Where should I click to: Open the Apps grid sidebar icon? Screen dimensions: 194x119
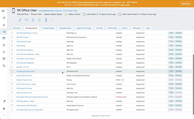pyautogui.click(x=4, y=38)
